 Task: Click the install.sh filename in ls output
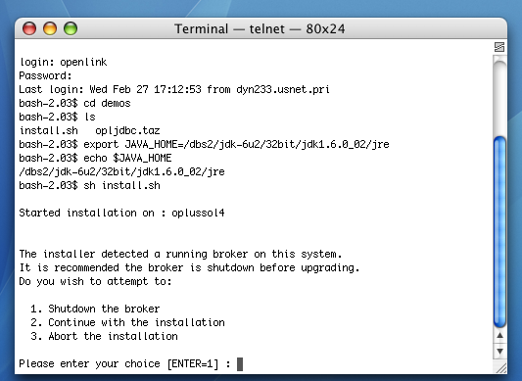pyautogui.click(x=48, y=130)
